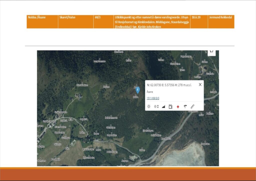Image resolution: width=256 pixels, height=181 pixels.
Task: Click the 18.6.19 date cell
Action: coord(196,17)
